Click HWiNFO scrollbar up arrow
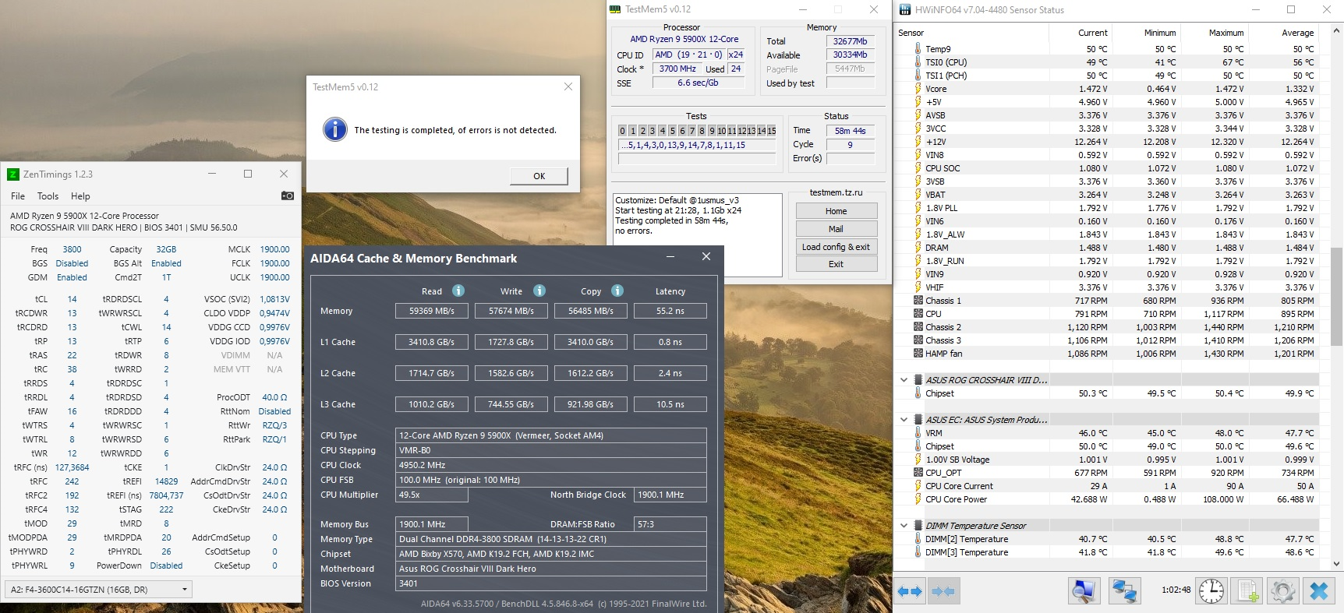The height and width of the screenshot is (613, 1344). pyautogui.click(x=1337, y=32)
